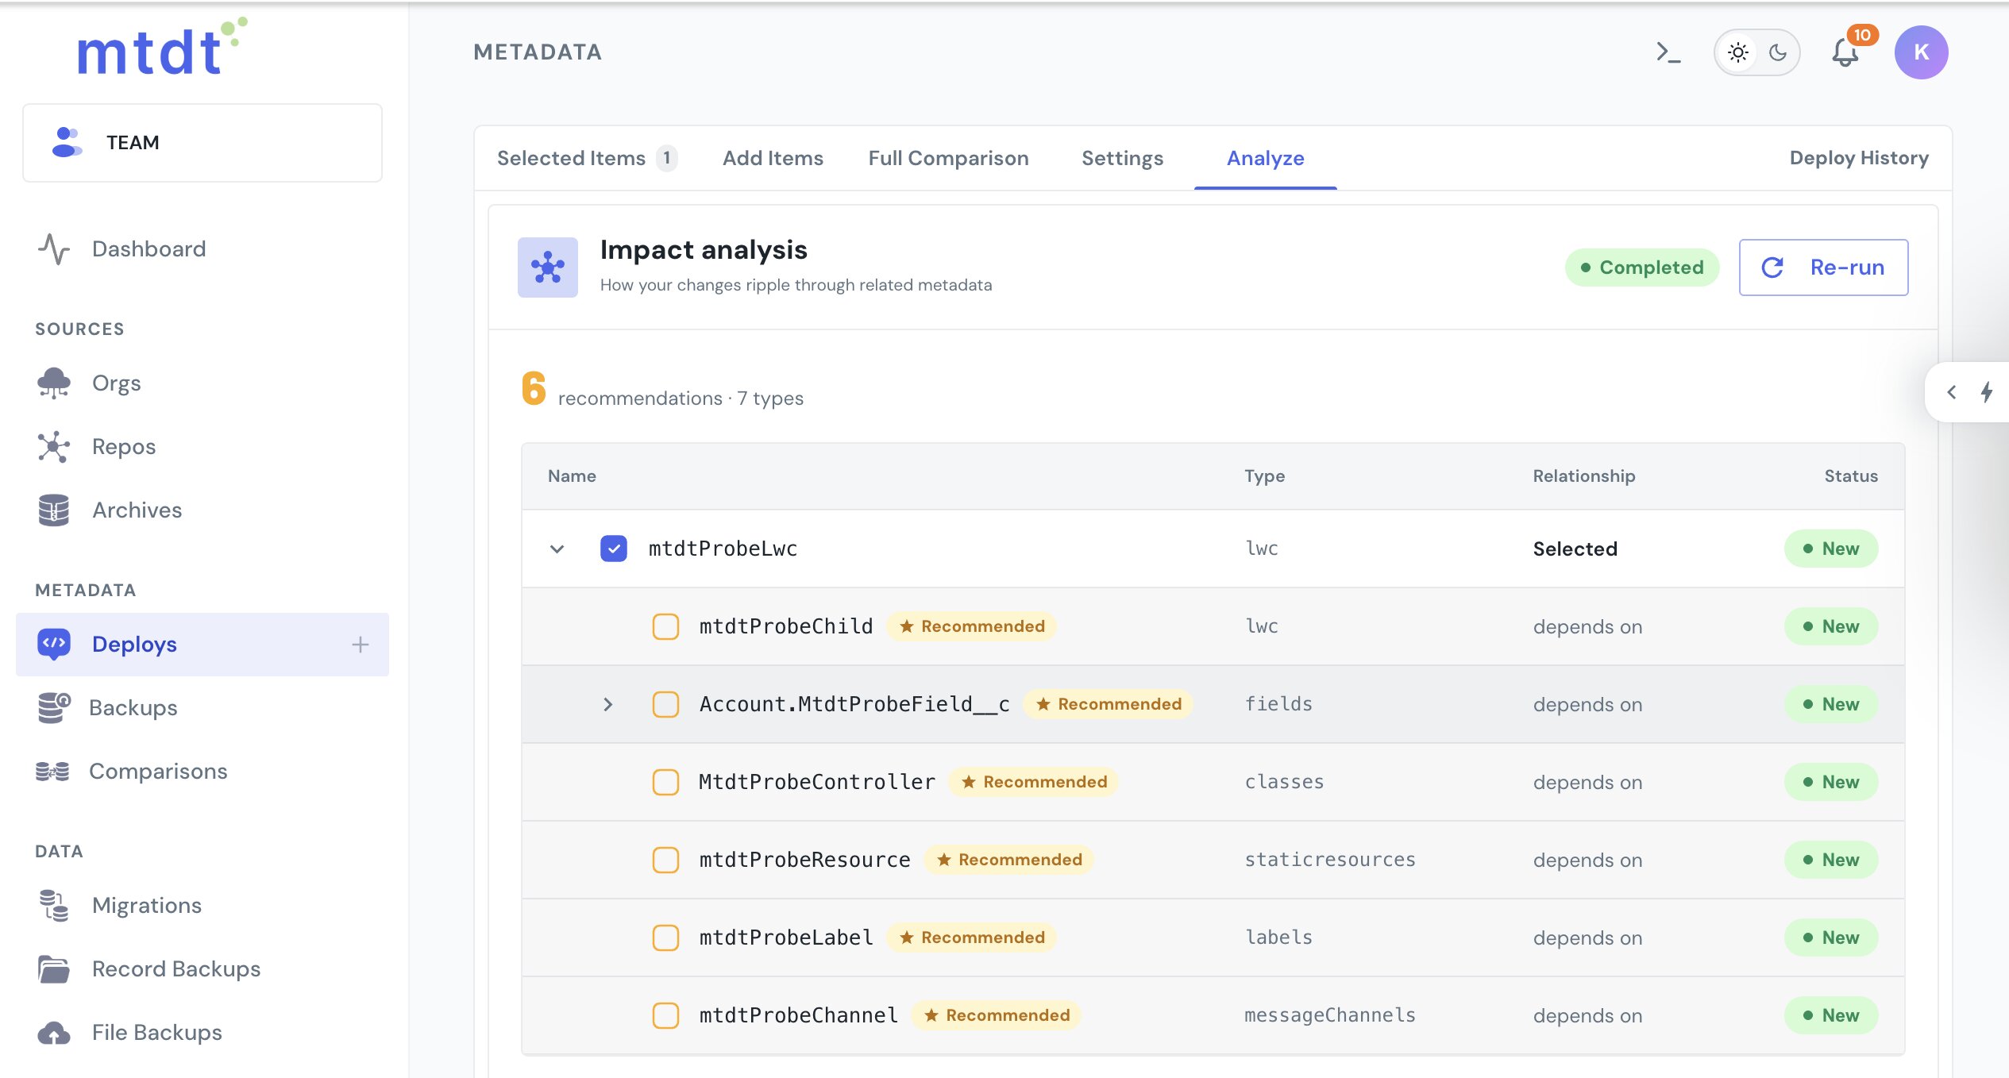
Task: Open Migrations page
Action: (x=147, y=905)
